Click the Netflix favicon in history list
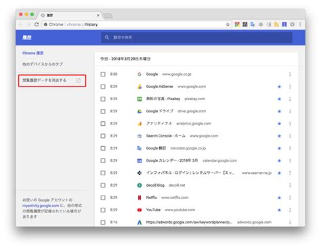 (140, 198)
